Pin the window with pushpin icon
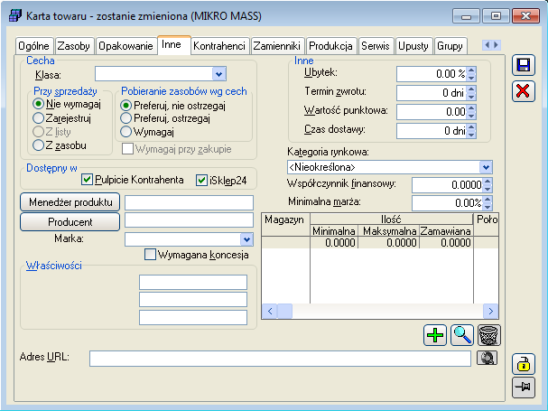548x411 pixels. coord(524,388)
